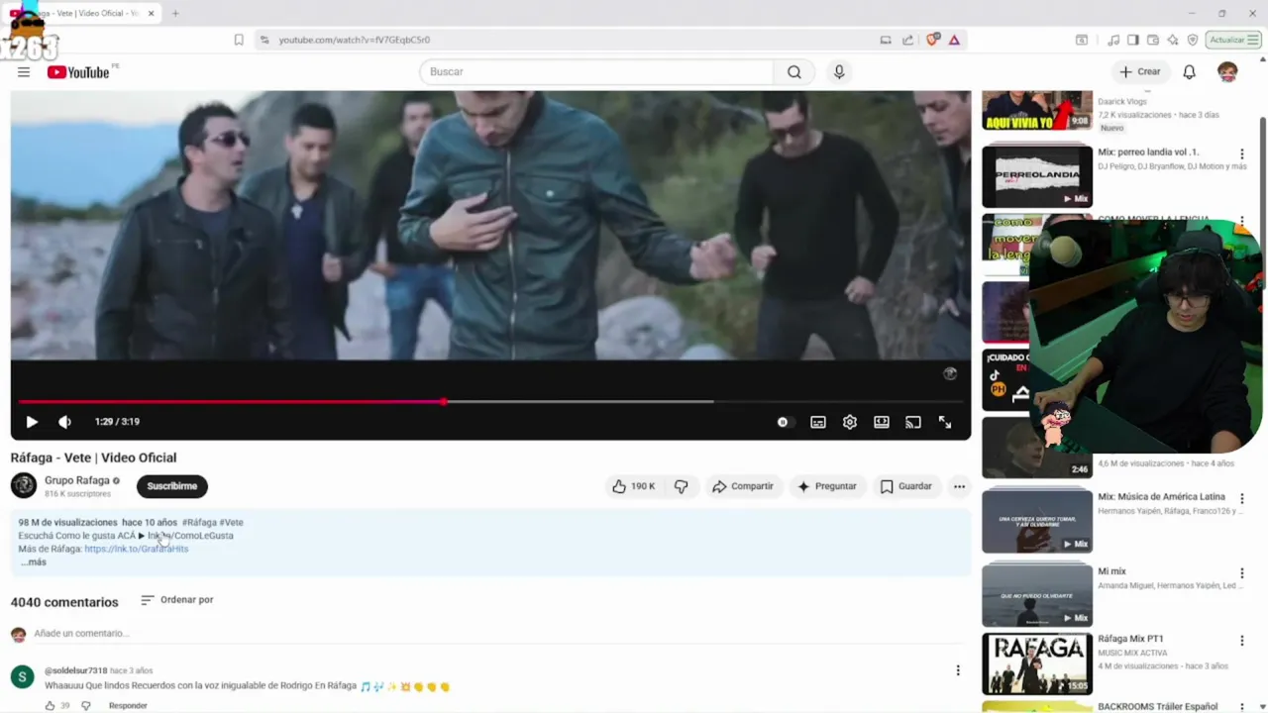Start voice search with microphone icon
This screenshot has height=713, width=1268.
tap(839, 72)
